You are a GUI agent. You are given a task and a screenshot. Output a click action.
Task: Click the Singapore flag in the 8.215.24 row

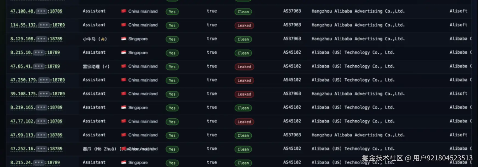tap(124, 162)
